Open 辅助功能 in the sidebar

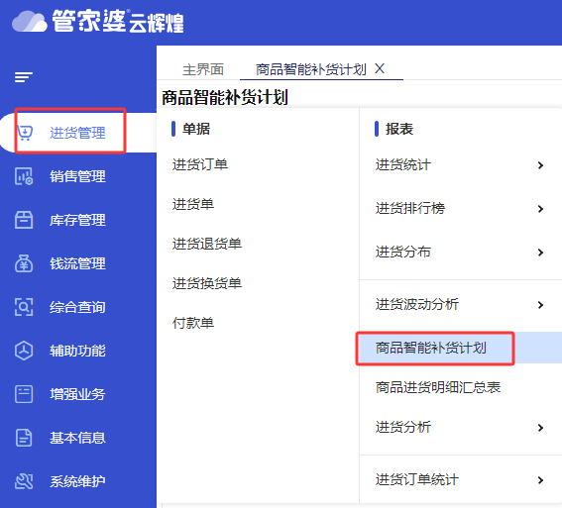click(77, 351)
